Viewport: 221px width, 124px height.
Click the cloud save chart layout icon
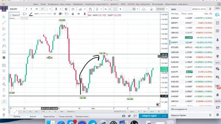144,9
